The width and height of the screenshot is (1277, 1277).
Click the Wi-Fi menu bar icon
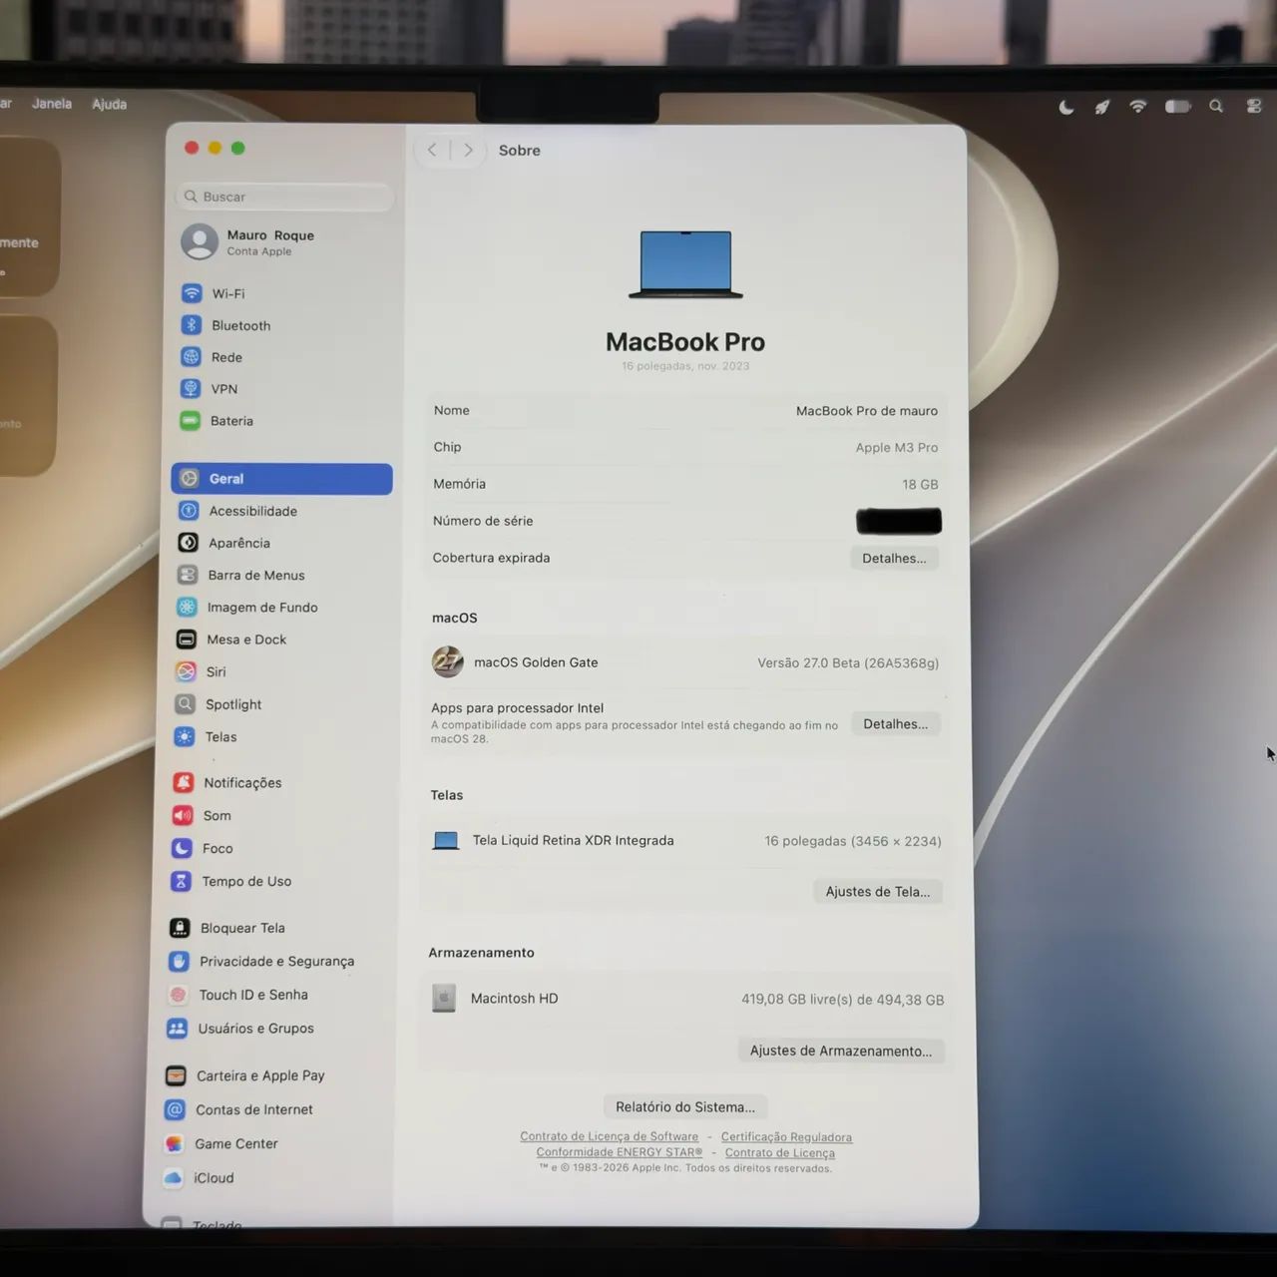point(1138,106)
